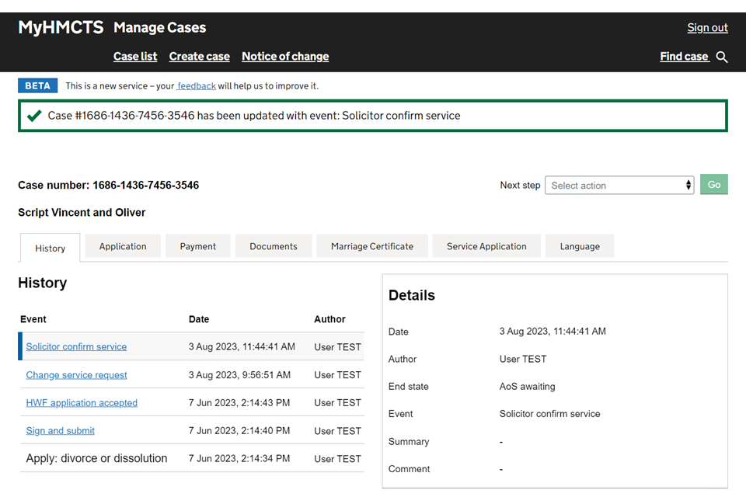View Change service request event

(x=77, y=374)
